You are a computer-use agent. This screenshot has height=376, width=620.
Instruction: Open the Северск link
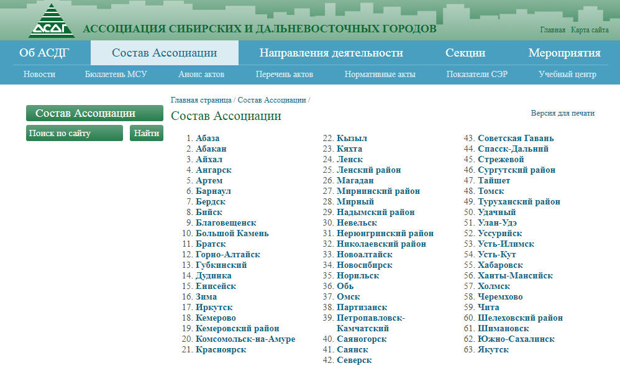[354, 360]
